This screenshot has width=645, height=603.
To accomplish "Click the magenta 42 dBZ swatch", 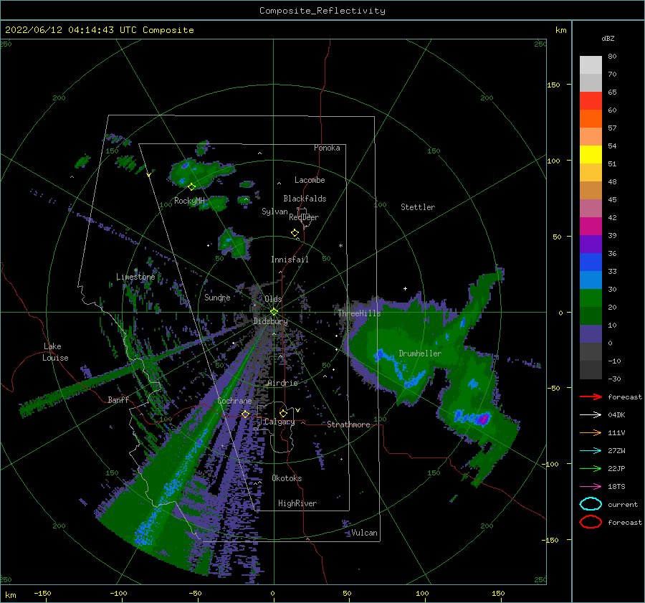I will coord(591,226).
